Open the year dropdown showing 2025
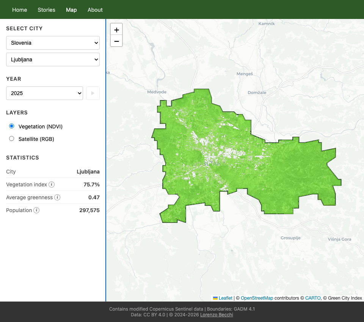The height and width of the screenshot is (322, 364). click(44, 93)
